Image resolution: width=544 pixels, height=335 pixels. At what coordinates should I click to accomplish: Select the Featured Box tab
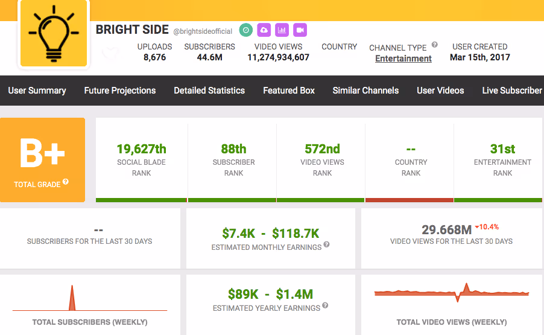click(289, 91)
